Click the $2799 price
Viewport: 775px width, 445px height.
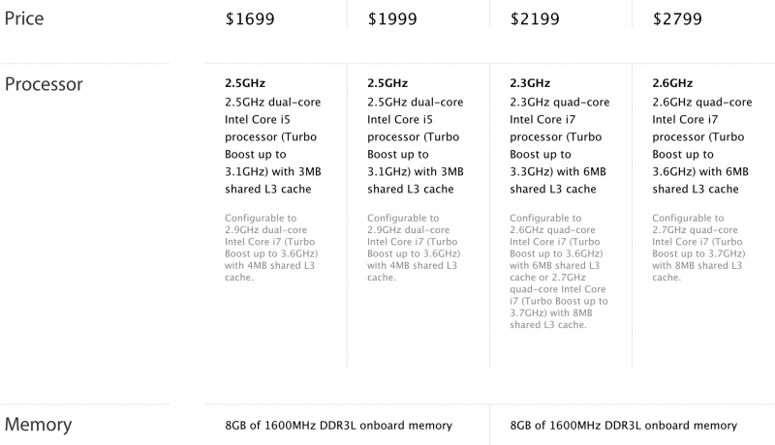tap(682, 17)
